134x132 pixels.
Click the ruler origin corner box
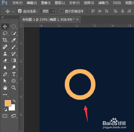tap(22, 25)
